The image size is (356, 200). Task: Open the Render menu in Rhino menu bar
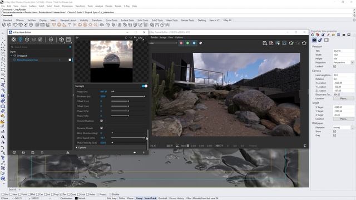[x=109, y=6]
